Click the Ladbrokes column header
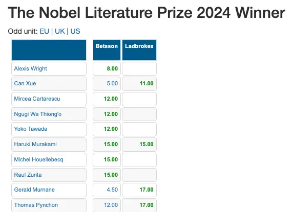Image resolution: width=293 pixels, height=212 pixels. click(139, 50)
